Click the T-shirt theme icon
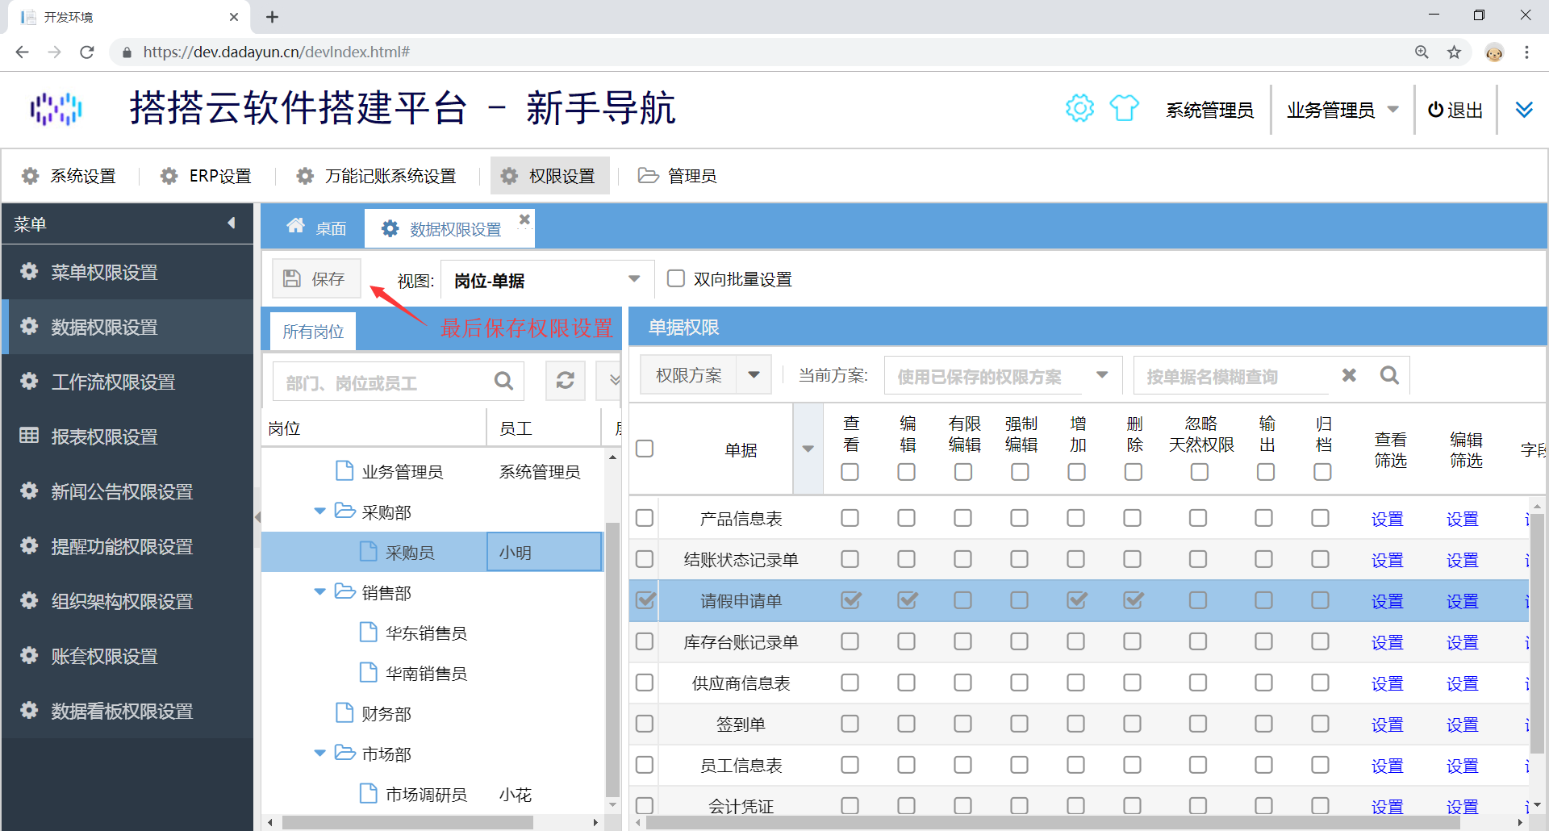Viewport: 1549px width, 831px height. coord(1124,108)
